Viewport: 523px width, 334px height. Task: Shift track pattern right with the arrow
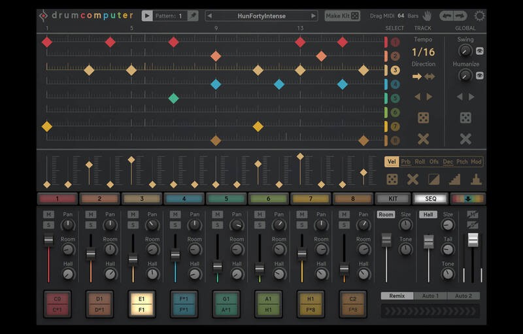point(430,97)
